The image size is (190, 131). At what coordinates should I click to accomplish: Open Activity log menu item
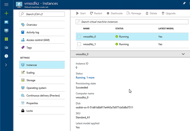pyautogui.click(x=42, y=32)
